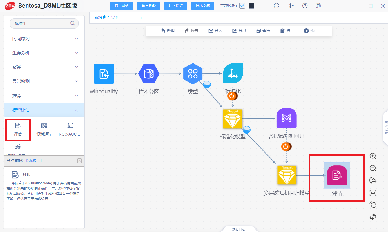Screen dimensions: 388x232
Task: Click the refresh icon in the title bar
Action: (276, 6)
